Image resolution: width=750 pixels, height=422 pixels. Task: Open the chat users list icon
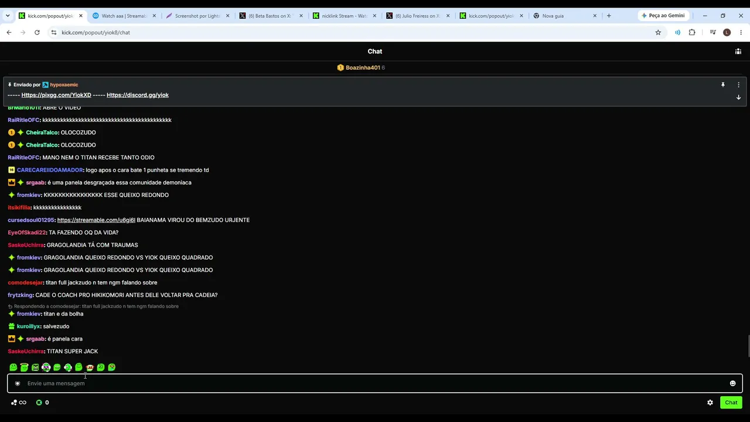click(x=738, y=52)
